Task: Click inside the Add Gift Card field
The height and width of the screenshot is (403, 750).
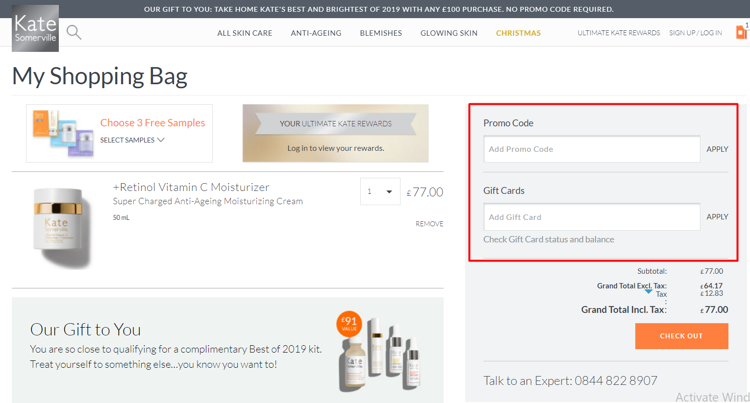Action: coord(591,216)
